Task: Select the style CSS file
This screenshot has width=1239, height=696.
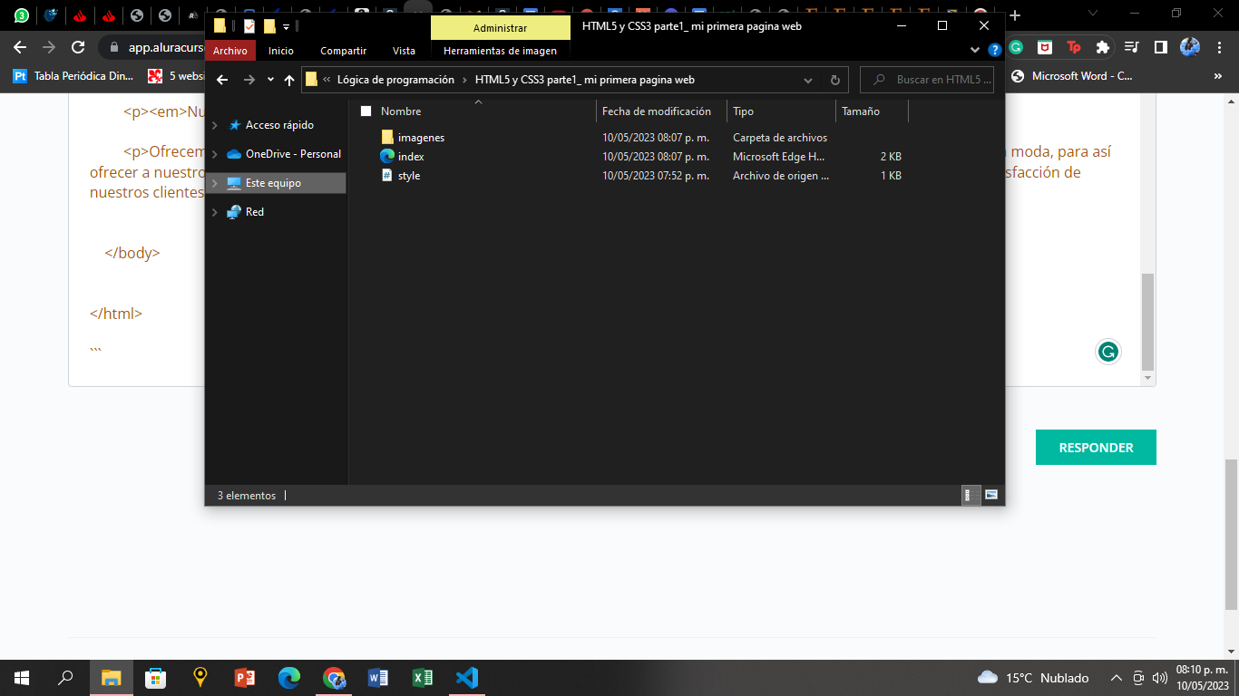Action: click(x=409, y=176)
